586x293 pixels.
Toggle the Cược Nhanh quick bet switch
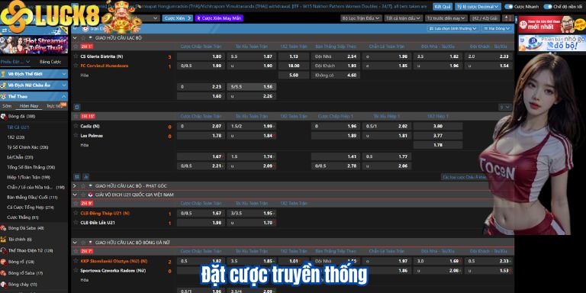click(509, 7)
